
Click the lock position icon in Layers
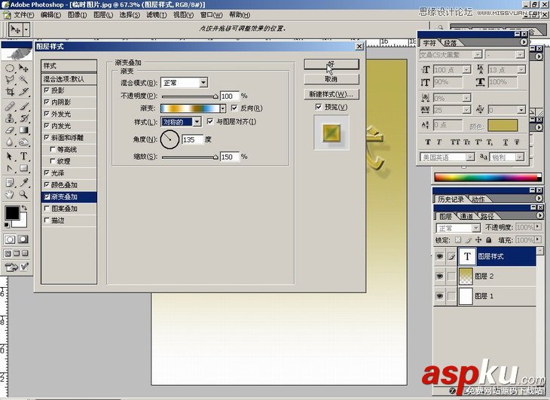tap(478, 240)
